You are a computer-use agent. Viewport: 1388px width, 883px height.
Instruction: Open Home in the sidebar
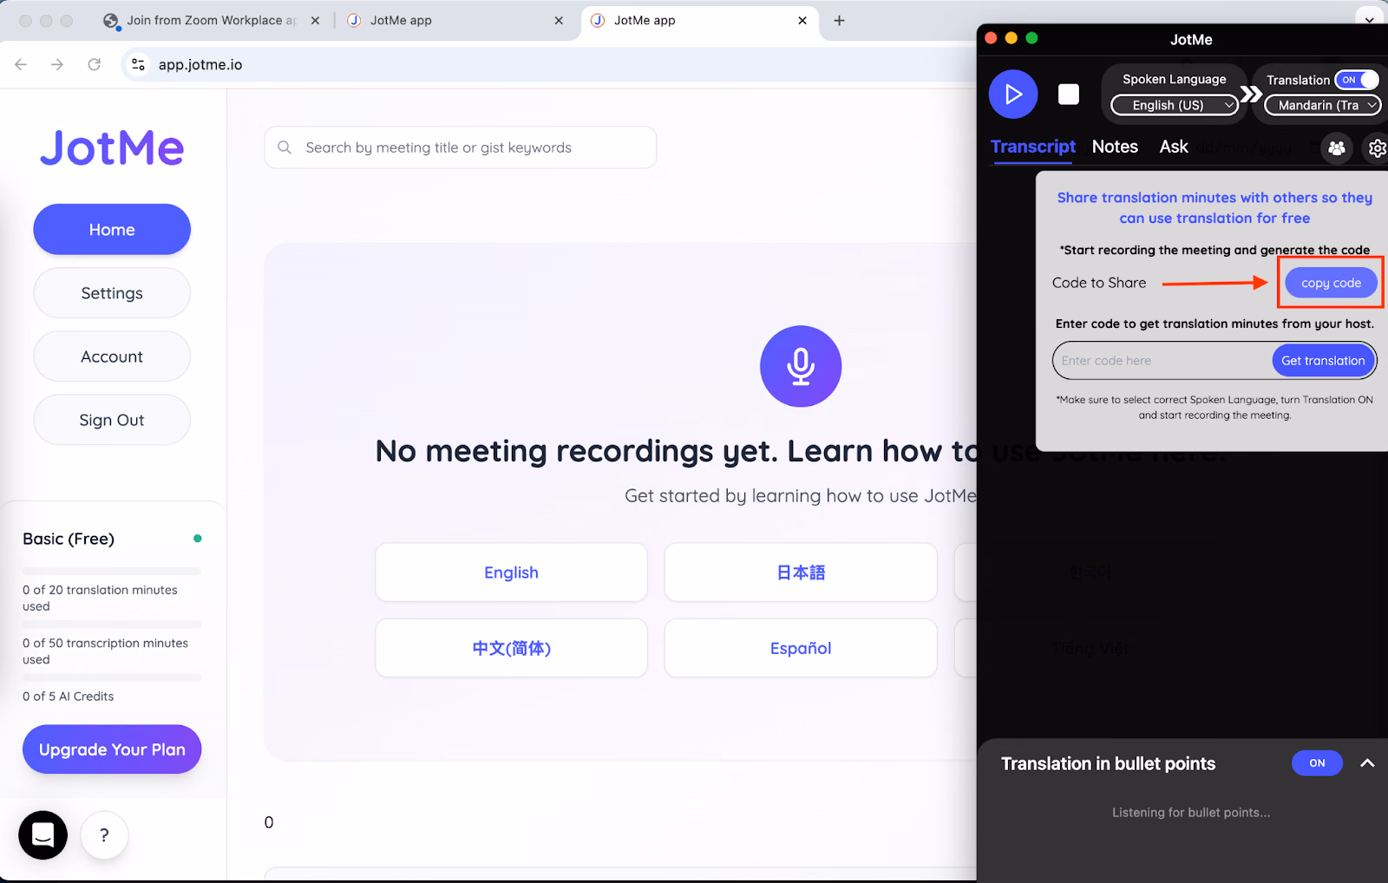112,230
